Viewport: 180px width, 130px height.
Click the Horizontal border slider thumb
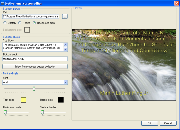click(5, 112)
